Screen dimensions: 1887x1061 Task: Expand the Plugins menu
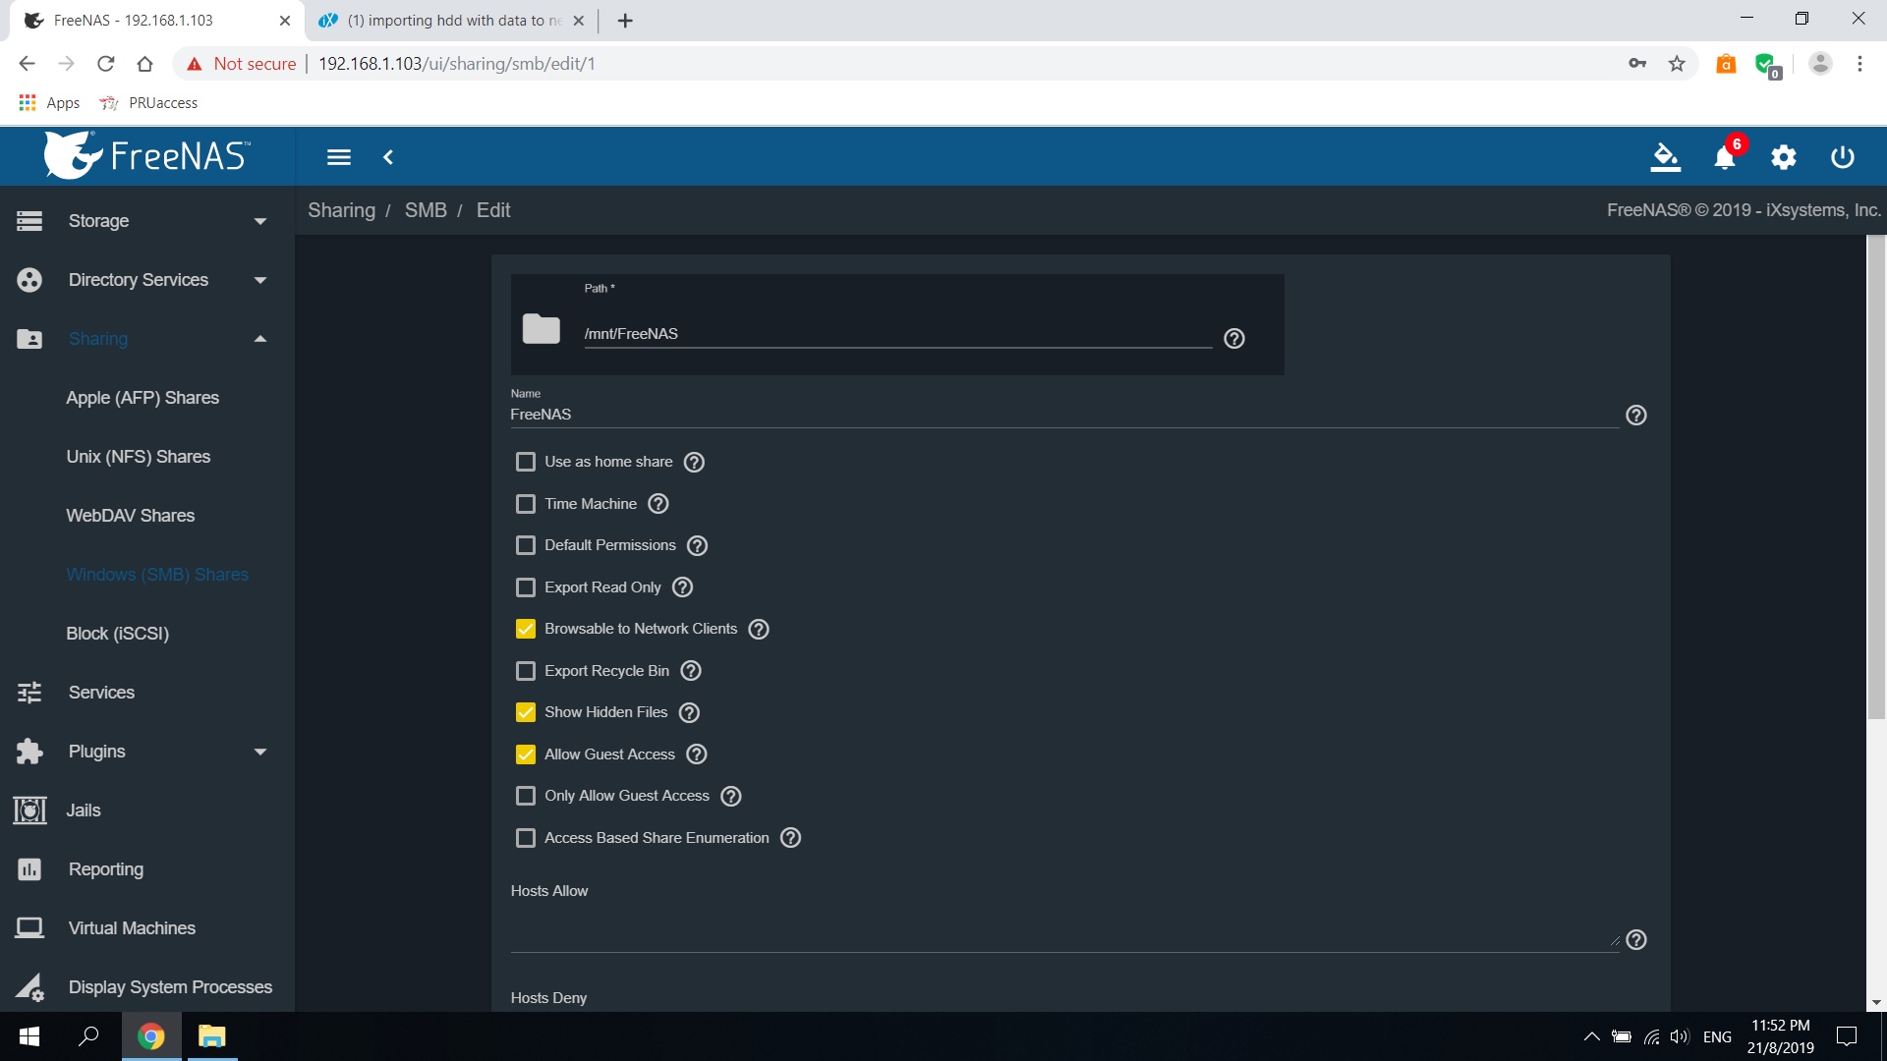[x=147, y=752]
